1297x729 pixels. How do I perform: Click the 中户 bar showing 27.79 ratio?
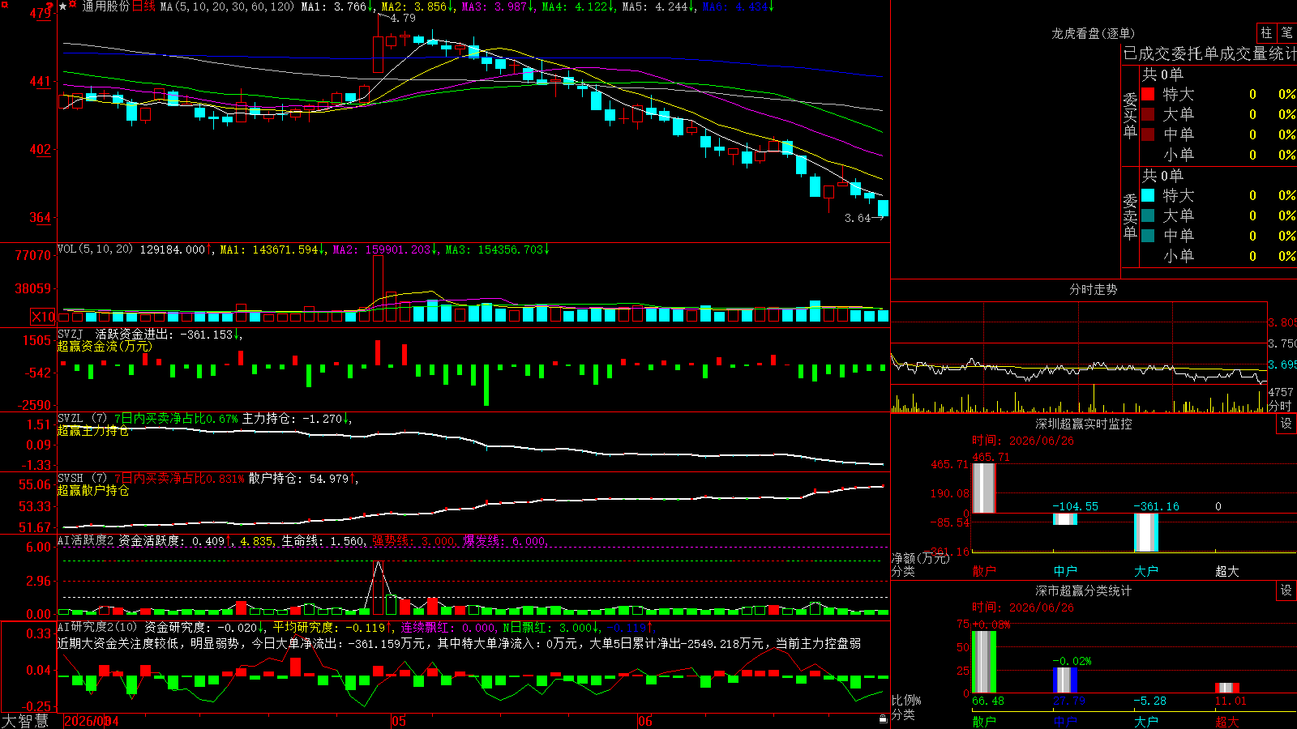[1065, 680]
